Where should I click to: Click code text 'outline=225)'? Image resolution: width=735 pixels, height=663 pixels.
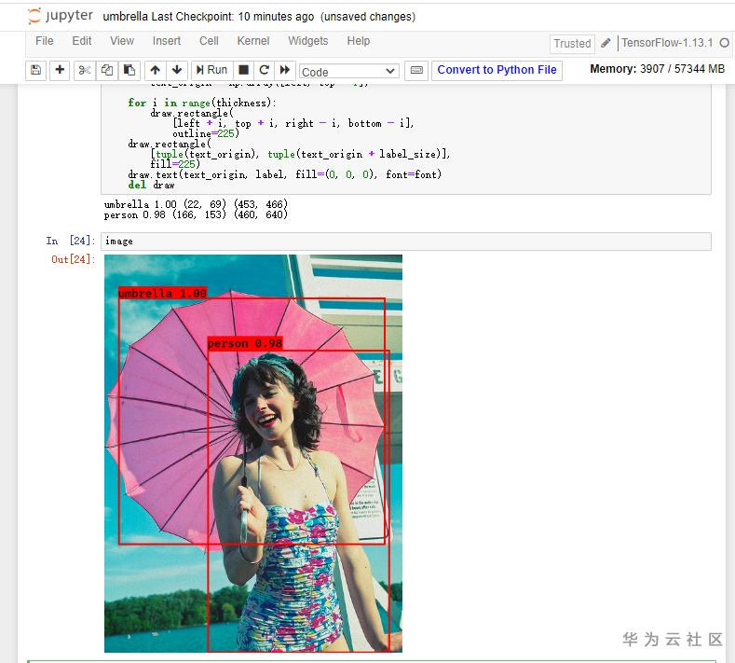pos(206,133)
